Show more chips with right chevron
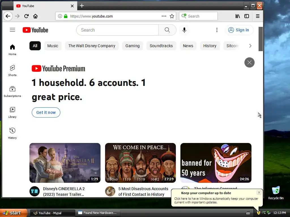 250,46
